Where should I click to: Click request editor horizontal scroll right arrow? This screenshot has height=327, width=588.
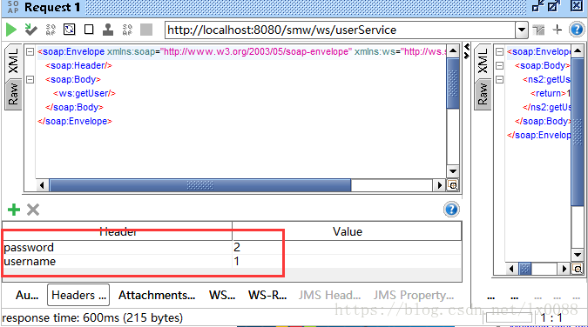coord(440,185)
